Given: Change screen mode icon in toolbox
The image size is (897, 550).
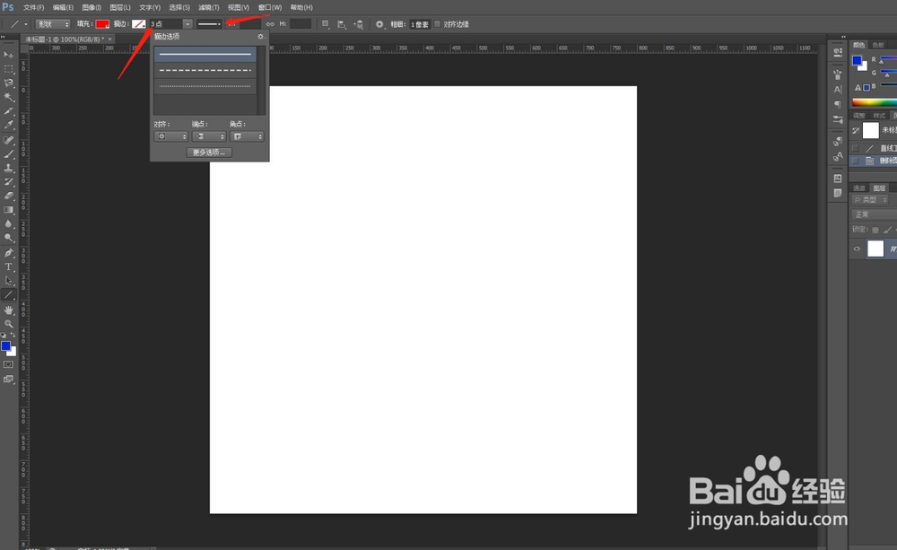Looking at the screenshot, I should point(9,379).
